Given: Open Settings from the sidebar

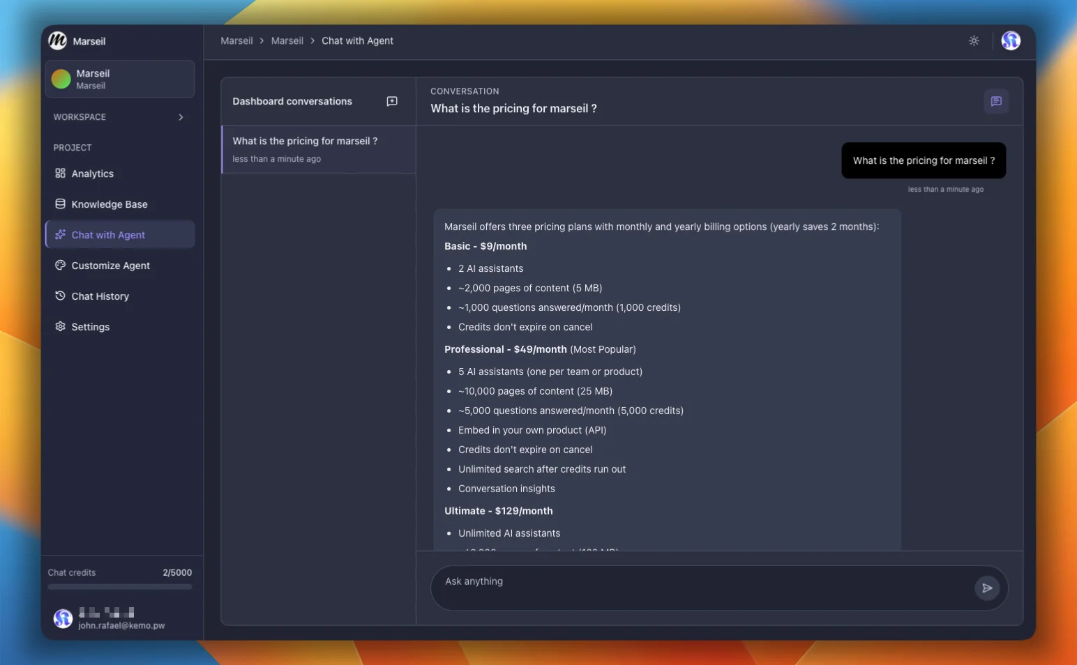Looking at the screenshot, I should point(120,327).
